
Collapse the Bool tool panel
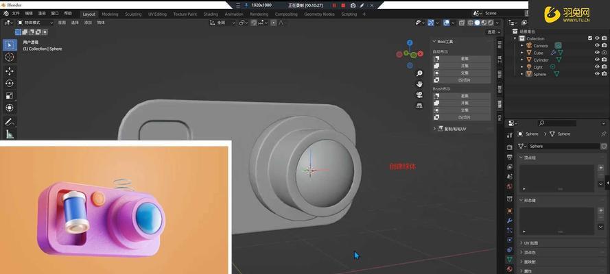[x=434, y=42]
